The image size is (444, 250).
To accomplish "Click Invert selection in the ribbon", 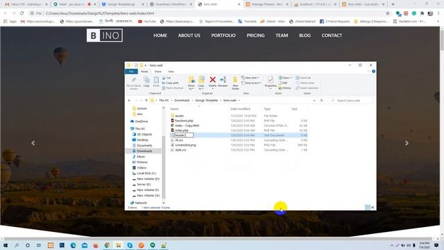I will point(307,88).
